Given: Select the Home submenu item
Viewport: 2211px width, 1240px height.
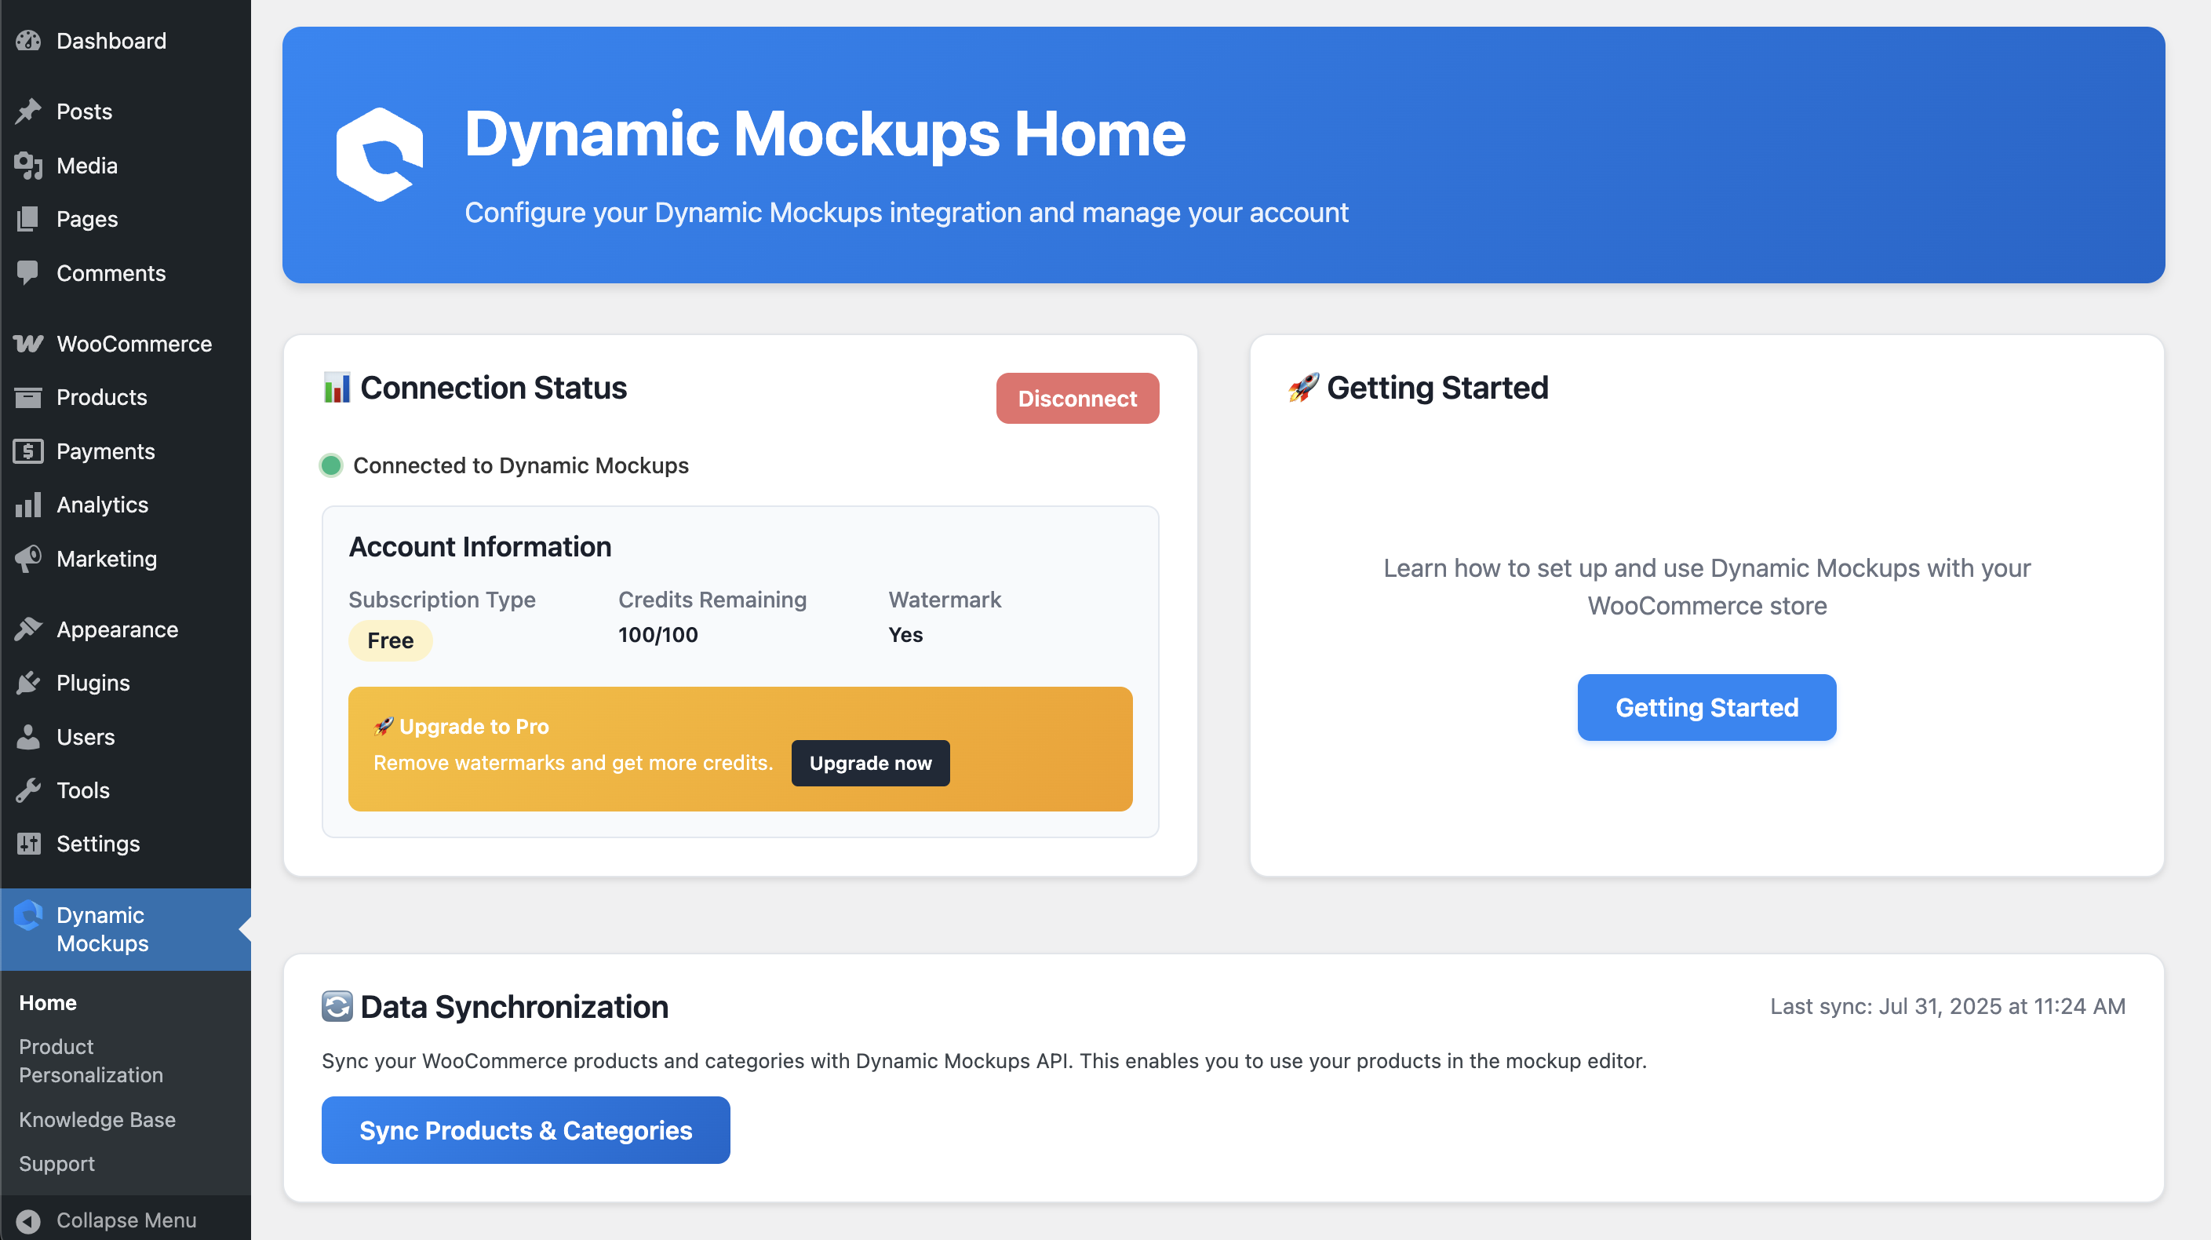Looking at the screenshot, I should coord(48,1002).
